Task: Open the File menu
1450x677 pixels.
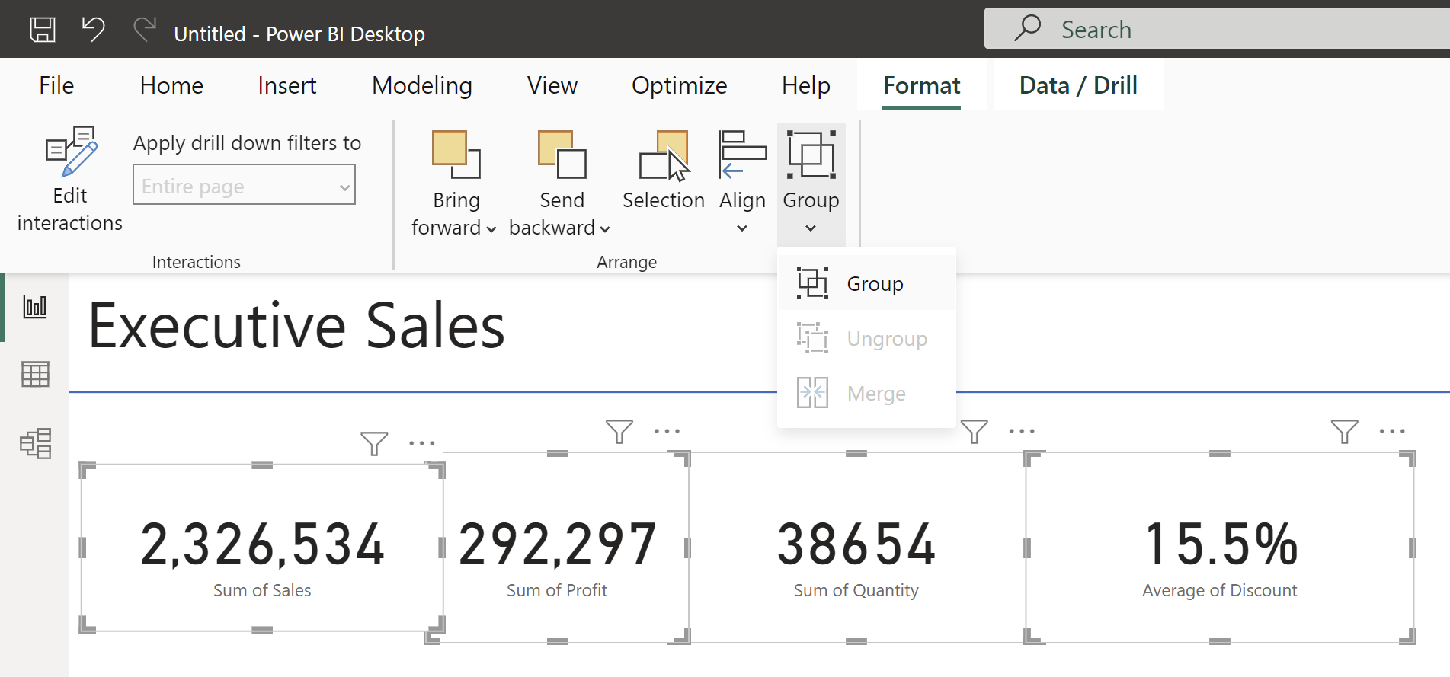Action: (56, 85)
